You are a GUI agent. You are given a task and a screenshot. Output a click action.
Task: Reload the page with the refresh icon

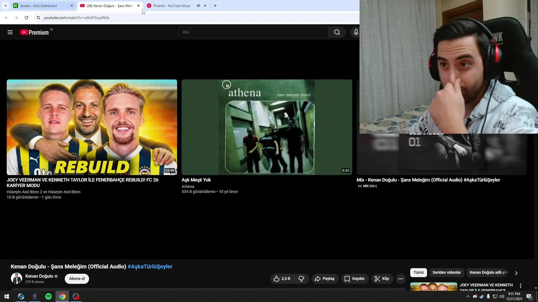click(x=26, y=18)
